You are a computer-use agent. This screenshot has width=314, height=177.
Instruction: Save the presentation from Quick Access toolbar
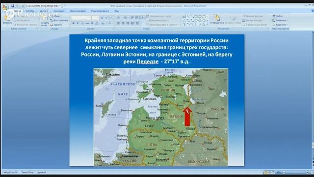point(12,6)
